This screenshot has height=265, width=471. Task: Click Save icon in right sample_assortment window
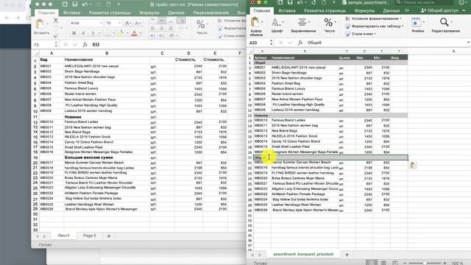pos(289,2)
